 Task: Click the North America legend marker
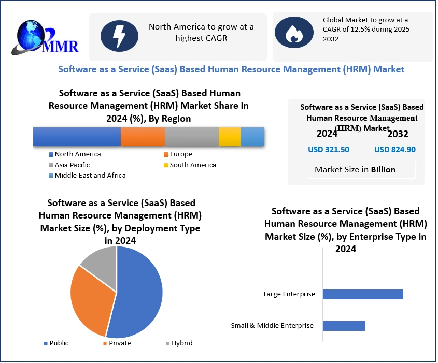[51, 154]
